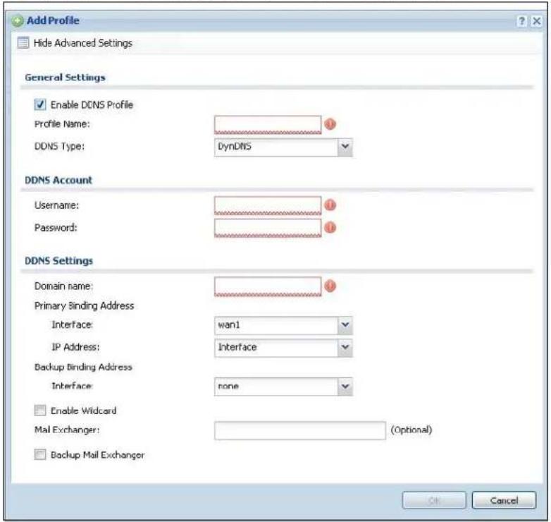Click the General Settings heading

[65, 78]
